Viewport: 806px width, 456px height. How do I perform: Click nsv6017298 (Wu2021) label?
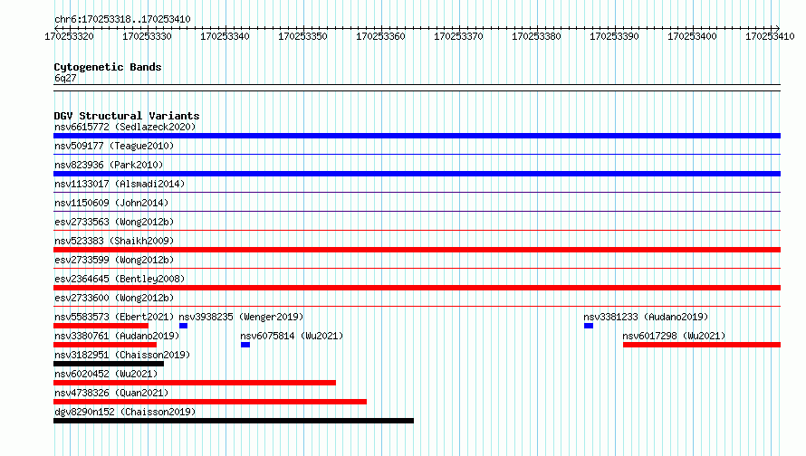click(674, 336)
